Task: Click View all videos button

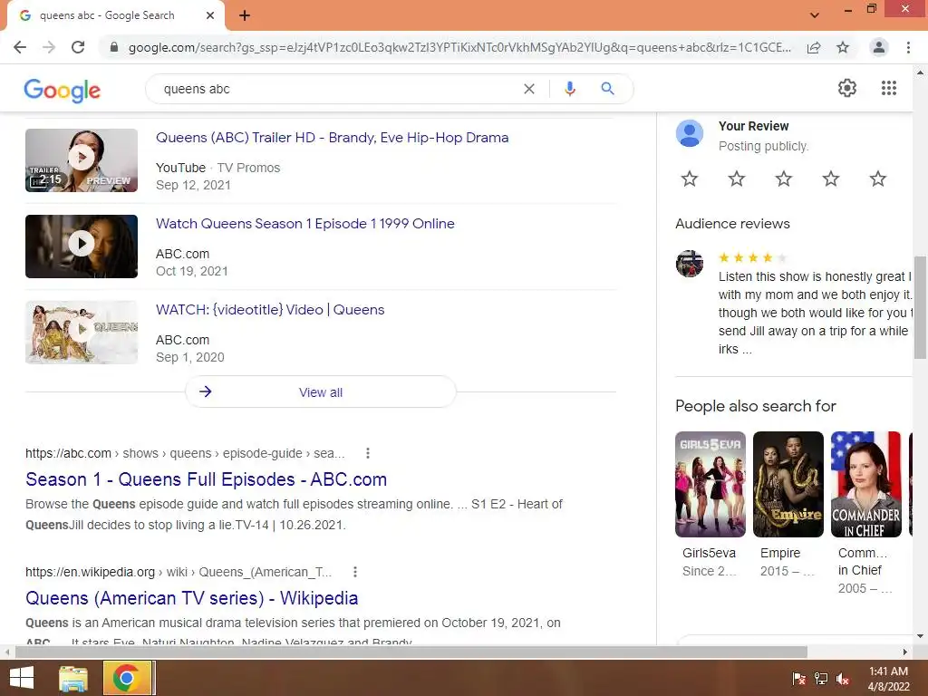Action: [320, 391]
